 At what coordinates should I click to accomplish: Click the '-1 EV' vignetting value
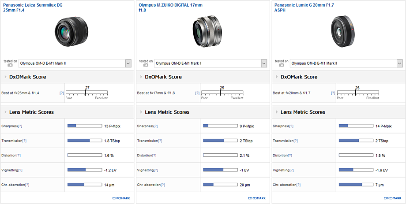click(244, 171)
